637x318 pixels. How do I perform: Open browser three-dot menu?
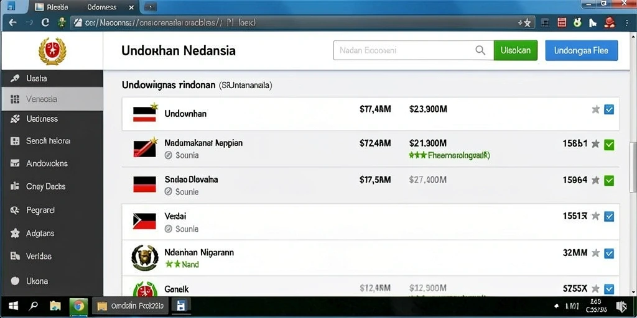627,23
